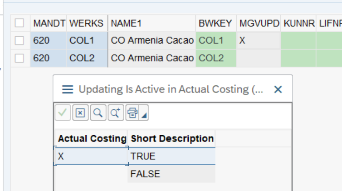Toggle the select-all checkbox in table header
The width and height of the screenshot is (342, 191).
click(x=20, y=23)
